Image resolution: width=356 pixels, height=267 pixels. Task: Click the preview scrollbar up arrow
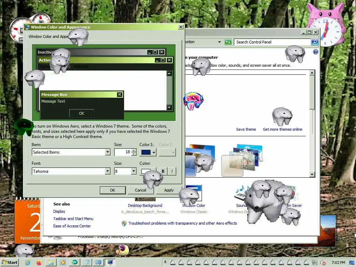point(169,73)
